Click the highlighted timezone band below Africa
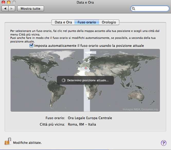This screenshot has width=171, height=150. point(87,103)
